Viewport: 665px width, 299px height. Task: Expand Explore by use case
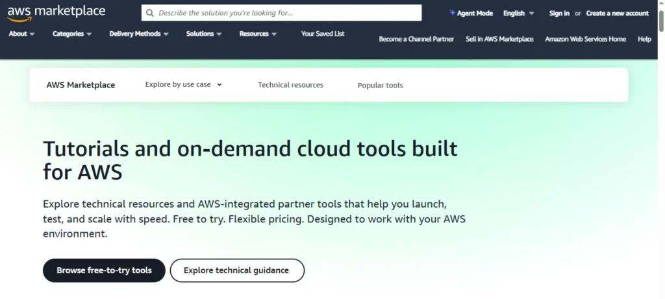183,84
